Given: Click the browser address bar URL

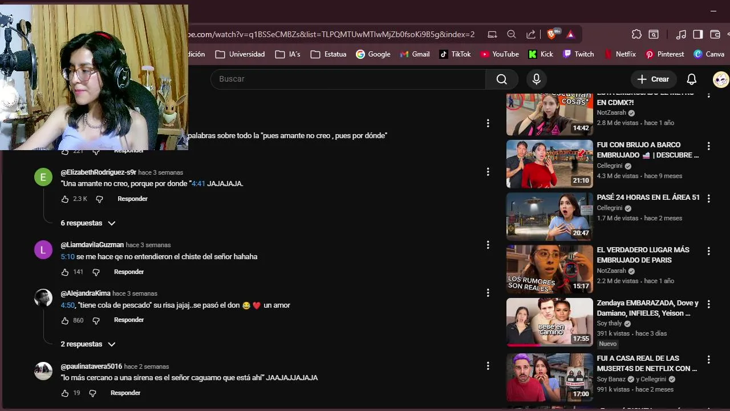Looking at the screenshot, I should point(331,34).
